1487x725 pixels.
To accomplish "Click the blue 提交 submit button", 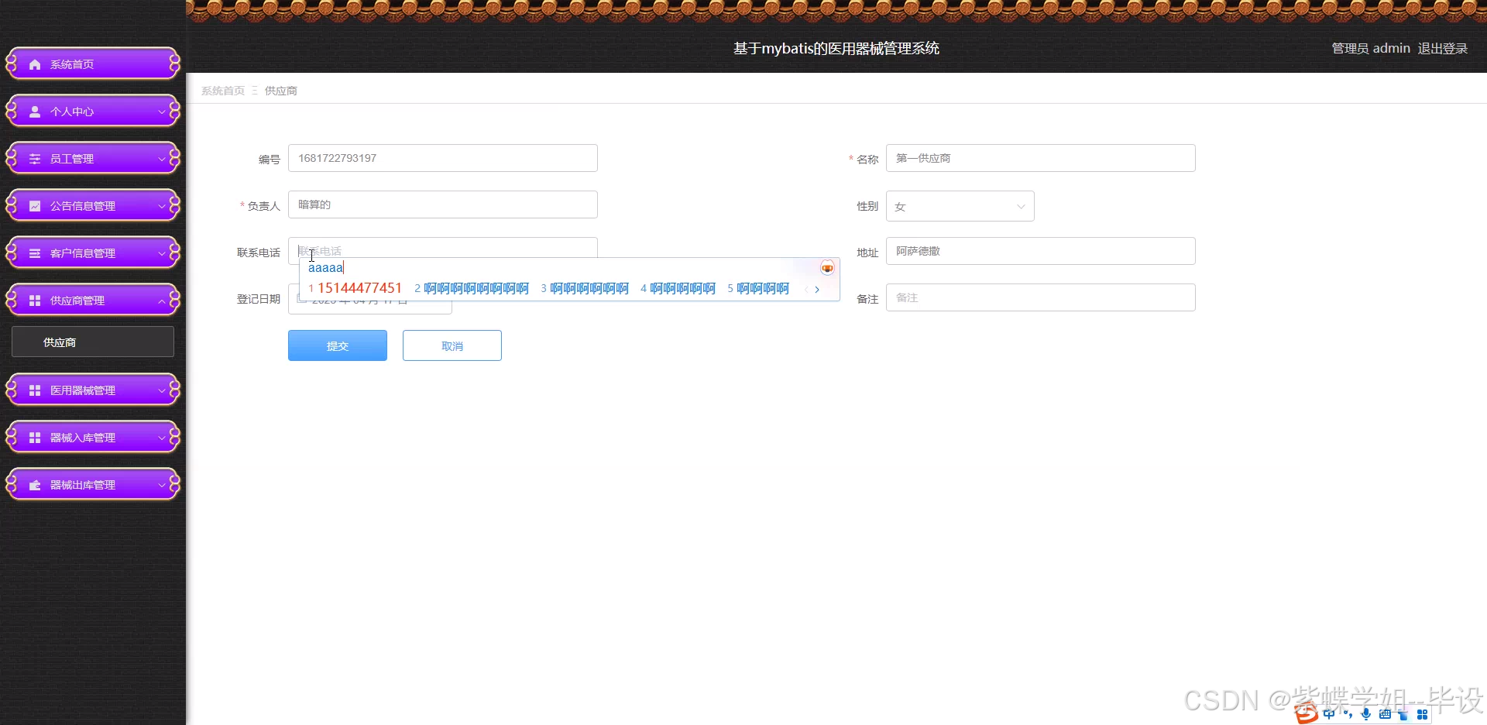I will [x=338, y=345].
